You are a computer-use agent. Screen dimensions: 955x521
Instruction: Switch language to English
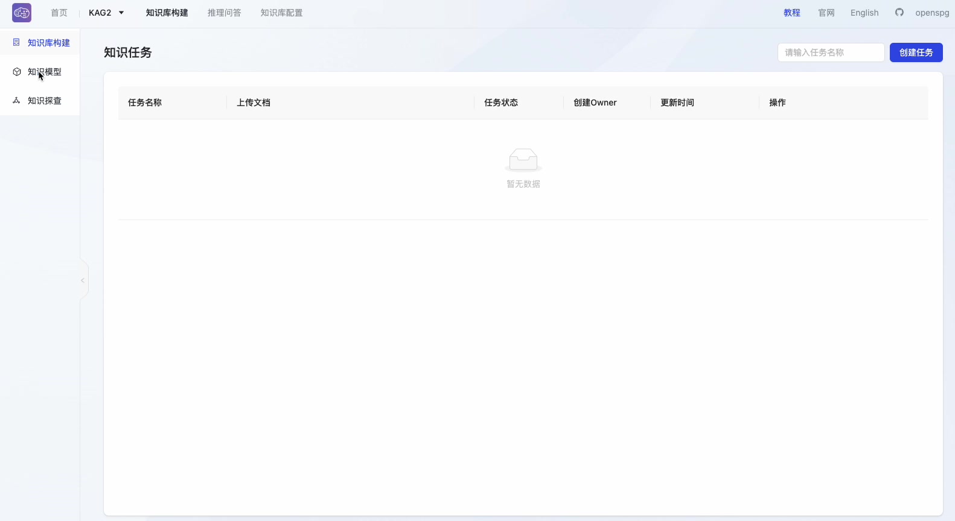pyautogui.click(x=864, y=13)
